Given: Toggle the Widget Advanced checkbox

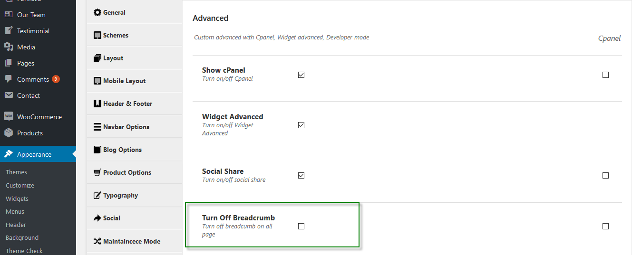Looking at the screenshot, I should [301, 125].
